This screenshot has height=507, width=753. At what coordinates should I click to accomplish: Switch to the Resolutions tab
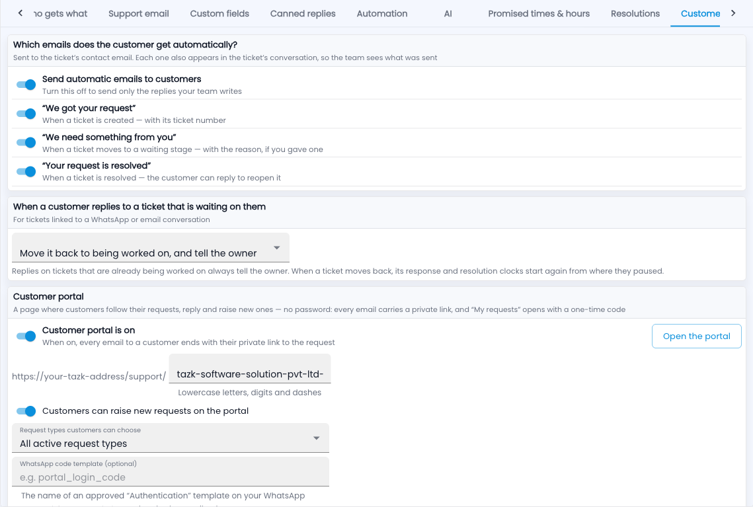coord(635,13)
